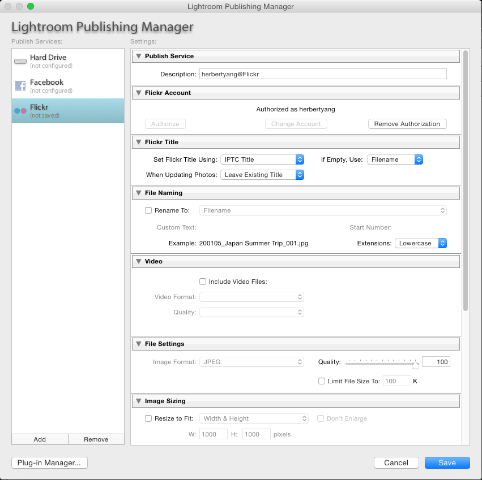Click the settings panel vertical scrollbar
The image size is (482, 480).
tap(466, 181)
